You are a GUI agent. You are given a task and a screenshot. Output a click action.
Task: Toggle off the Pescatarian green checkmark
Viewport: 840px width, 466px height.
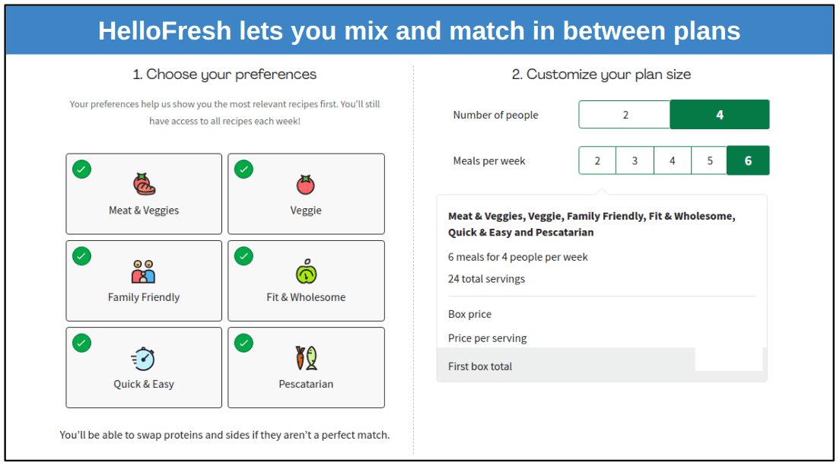point(243,343)
